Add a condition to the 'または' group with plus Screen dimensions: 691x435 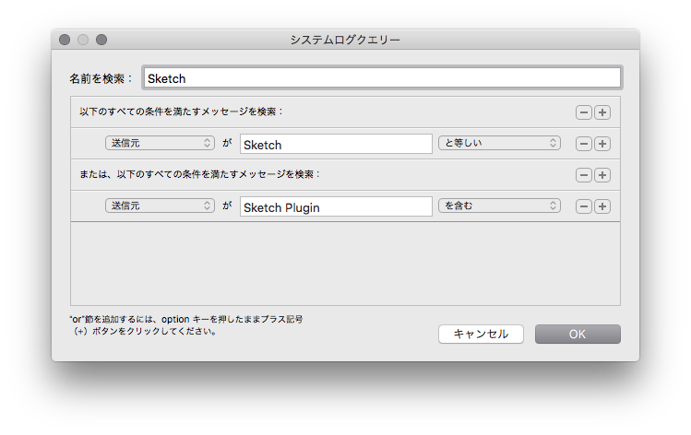602,175
